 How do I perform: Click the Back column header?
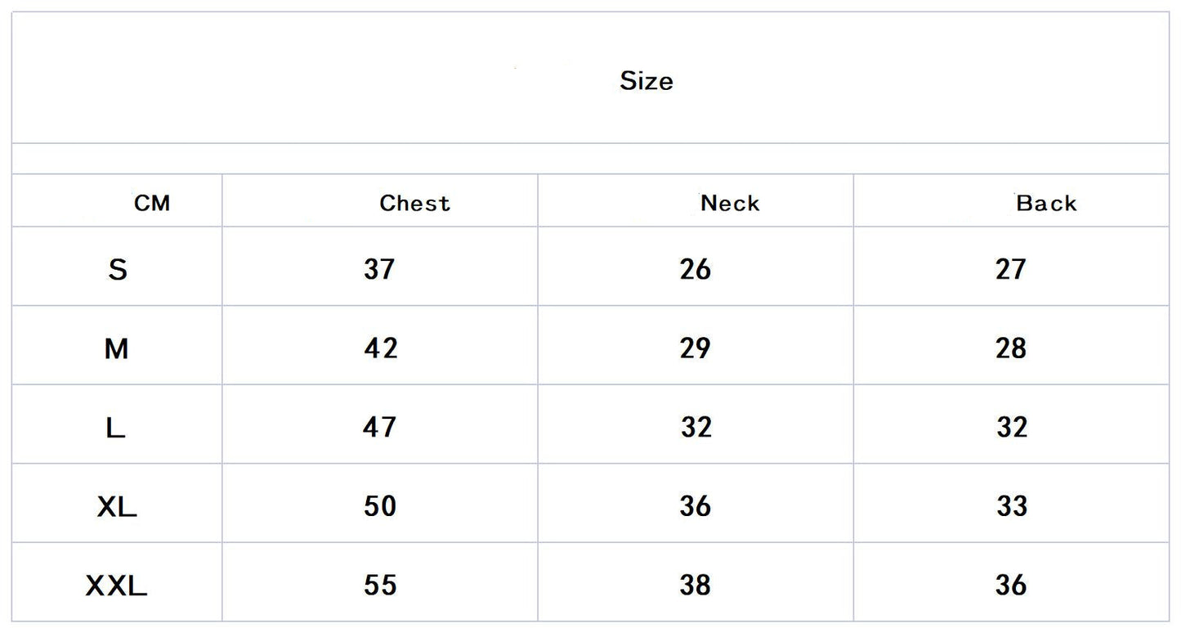tap(1046, 203)
